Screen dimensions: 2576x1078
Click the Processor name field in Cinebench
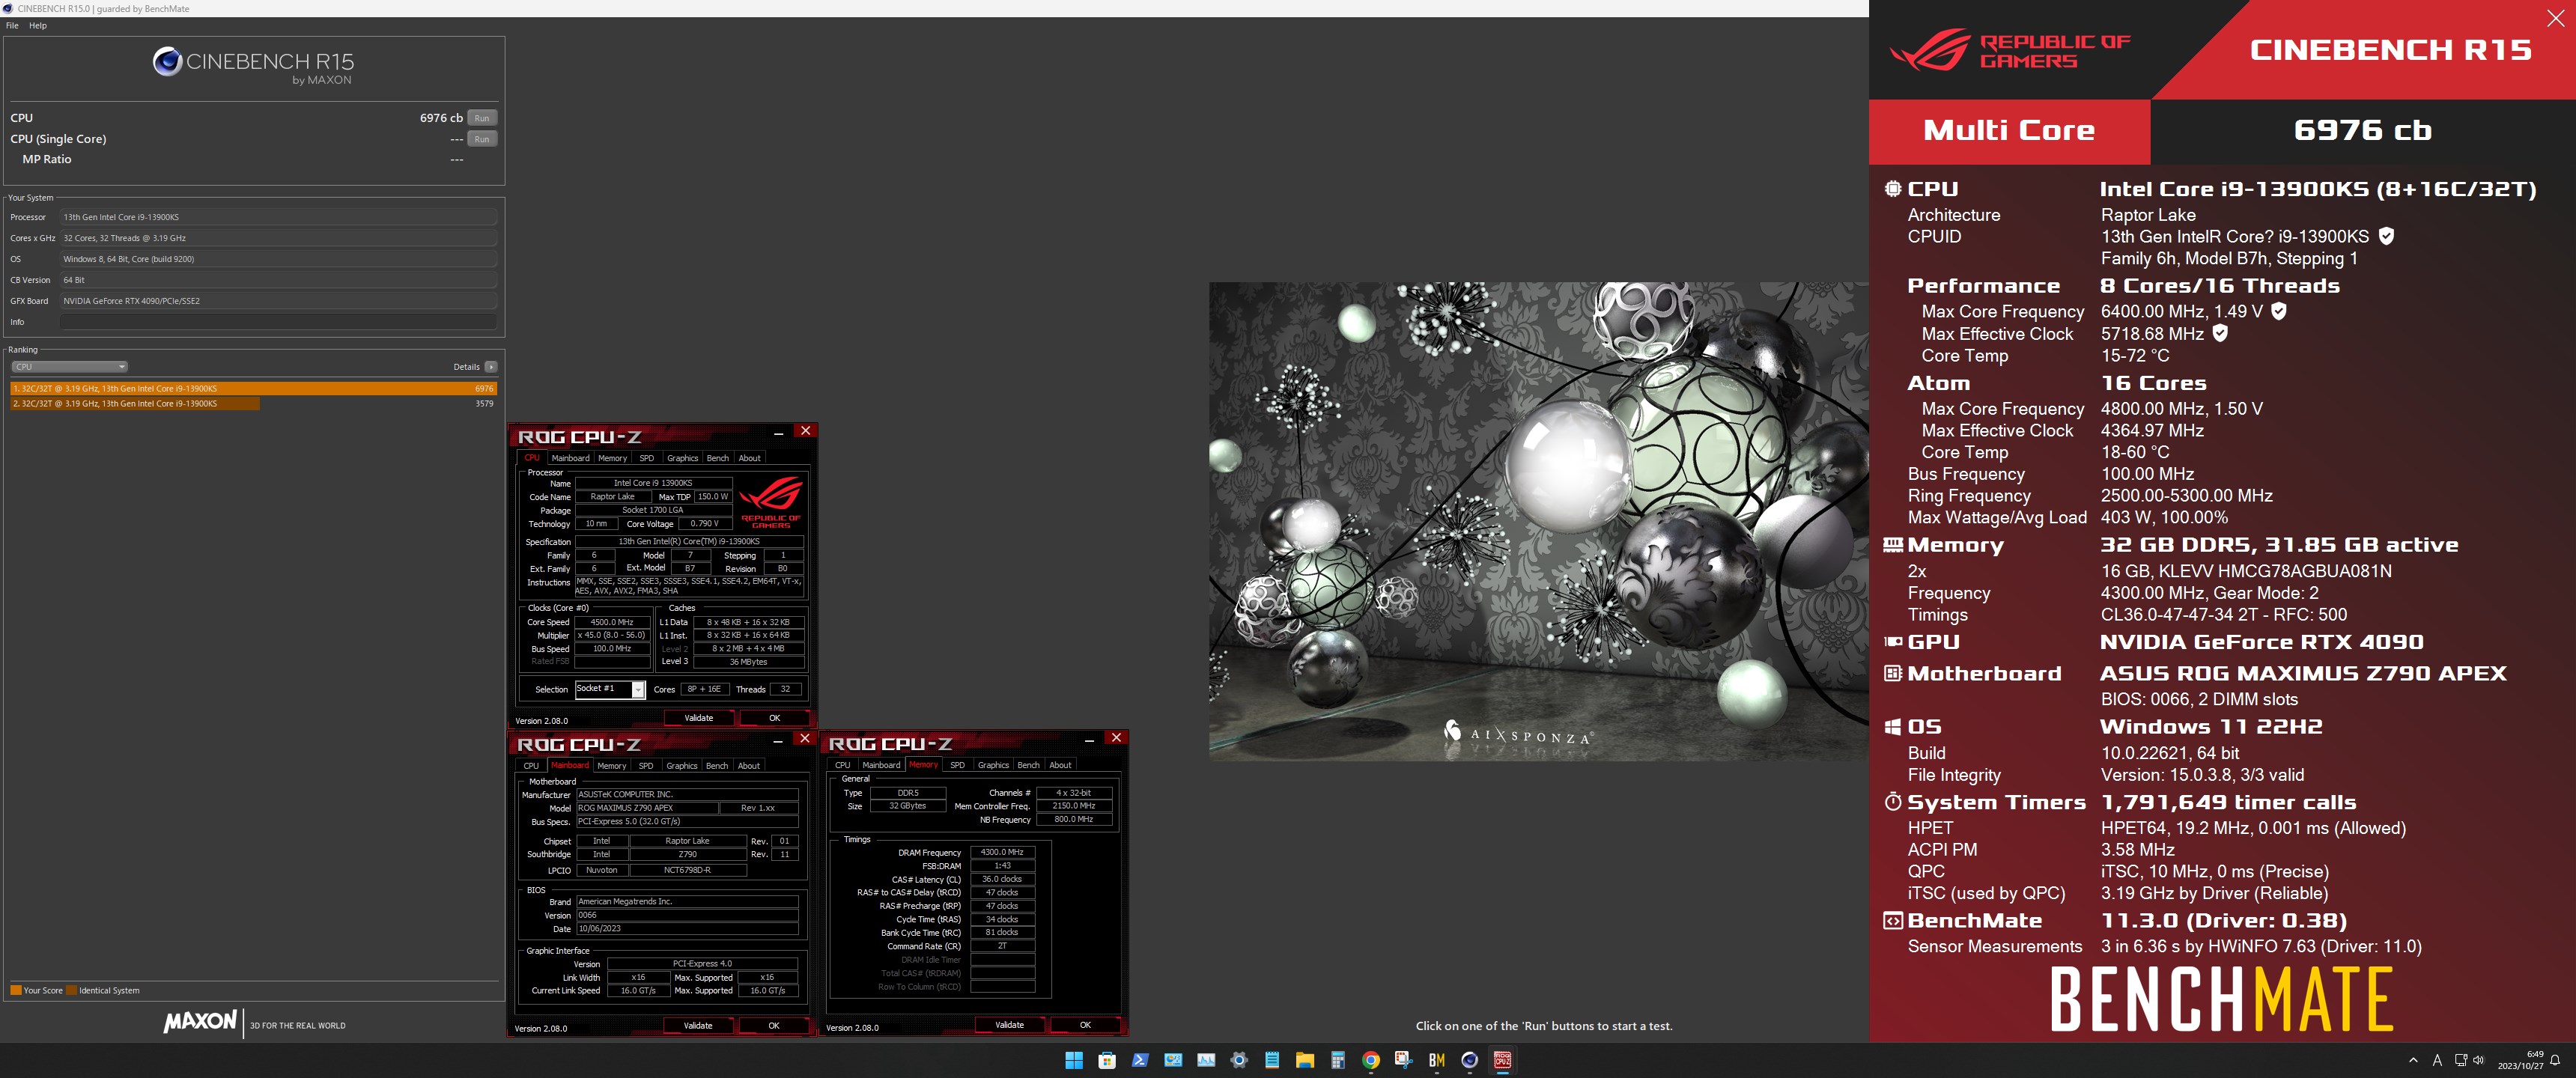pyautogui.click(x=278, y=217)
